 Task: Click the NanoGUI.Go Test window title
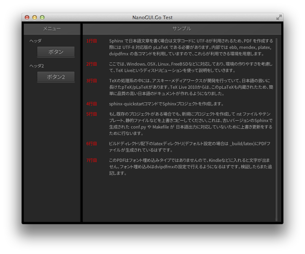(x=152, y=17)
